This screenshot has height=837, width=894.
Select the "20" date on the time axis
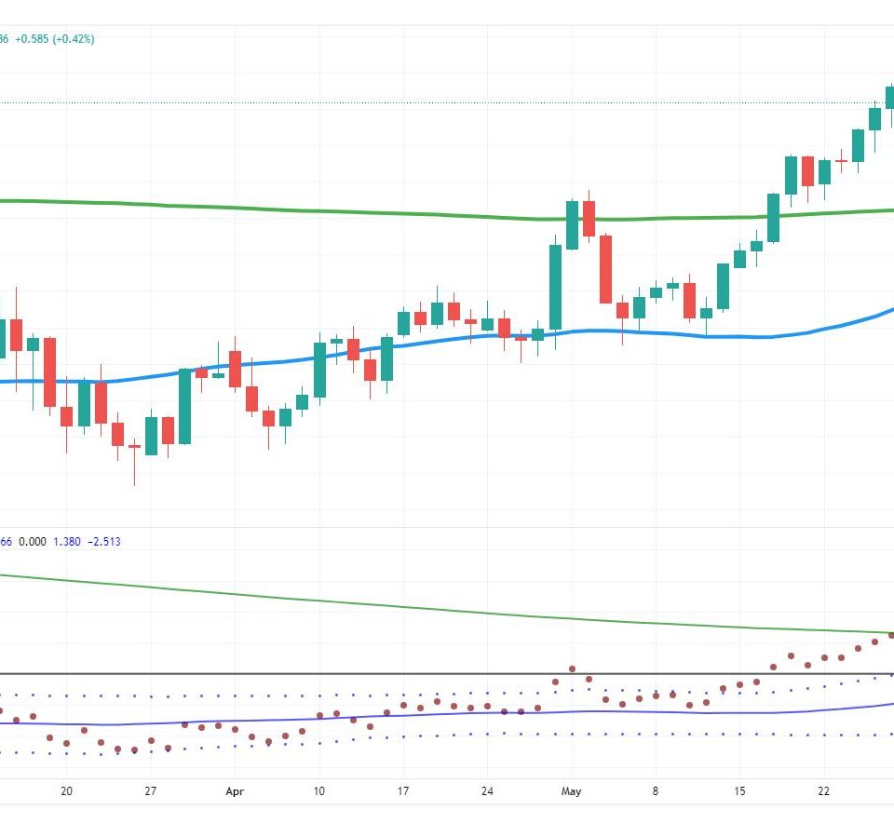click(66, 791)
